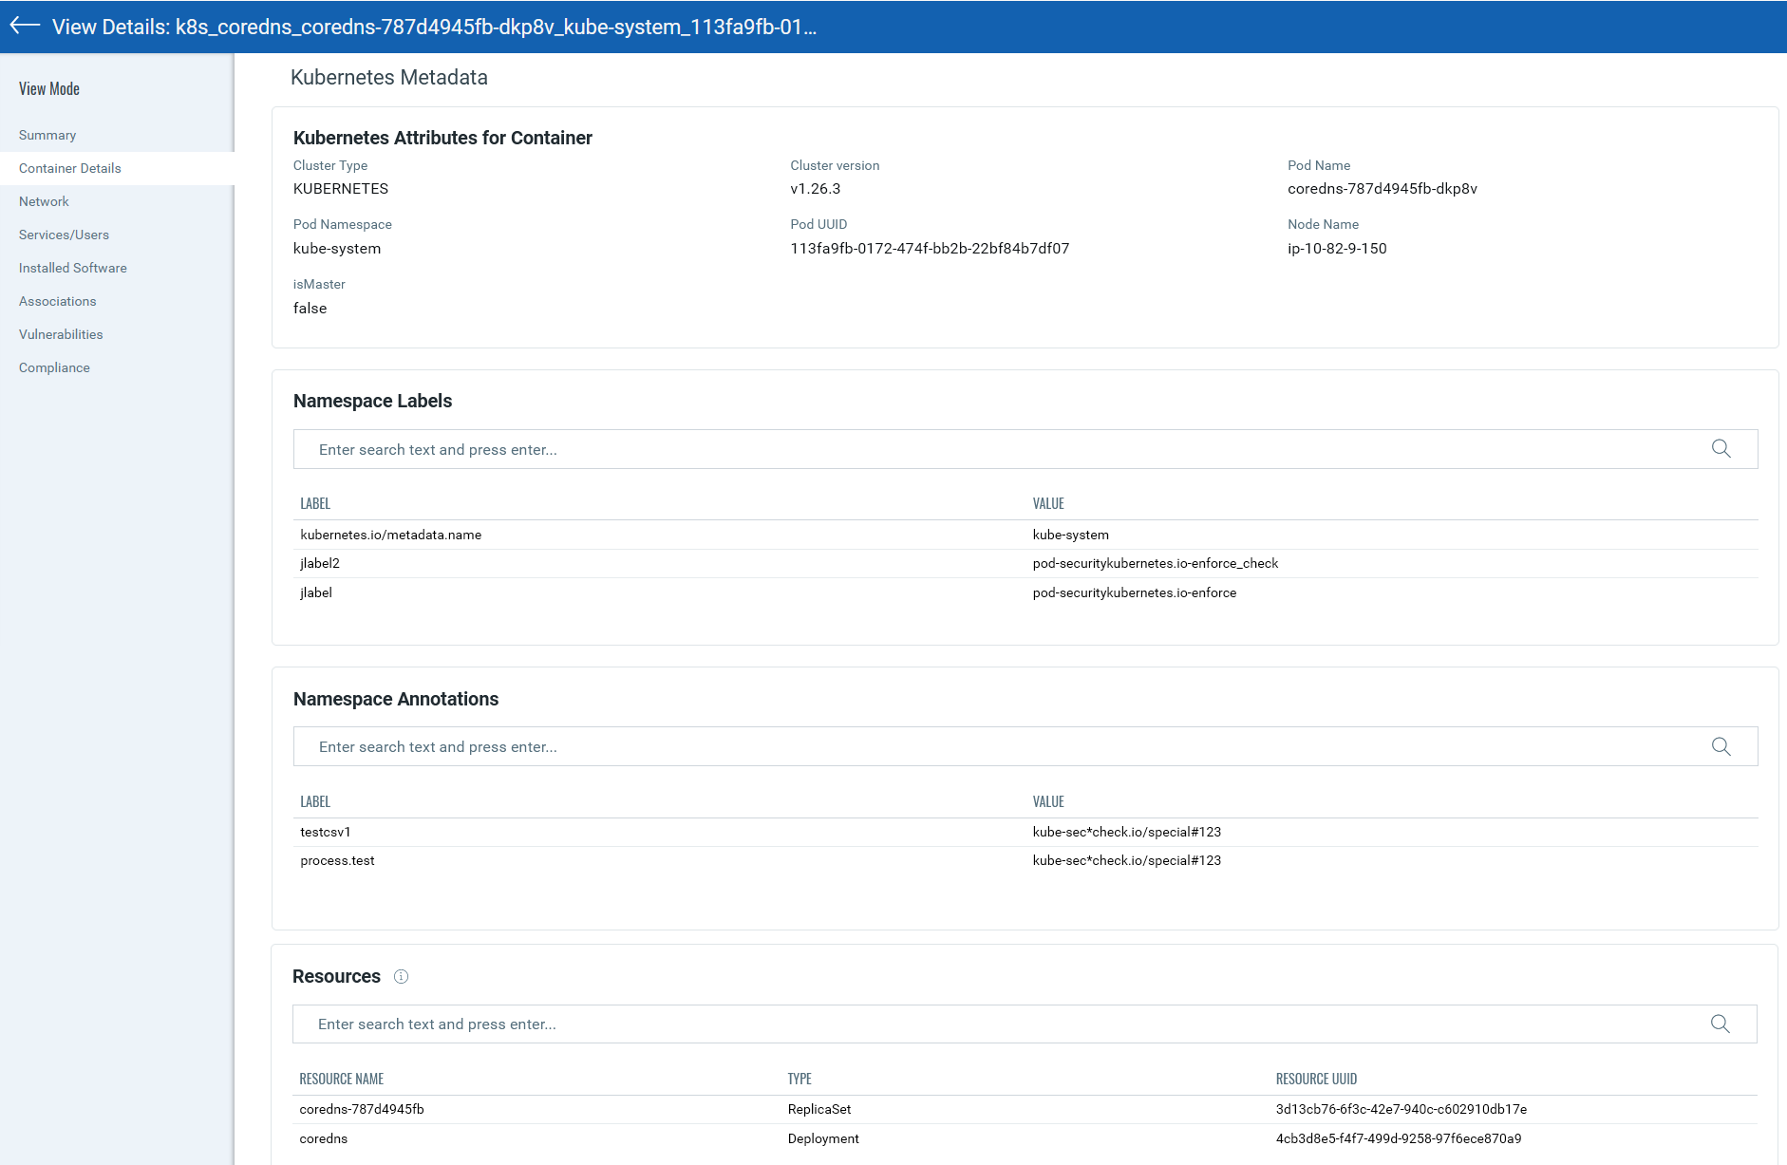Click the Resources search field

760,1024
